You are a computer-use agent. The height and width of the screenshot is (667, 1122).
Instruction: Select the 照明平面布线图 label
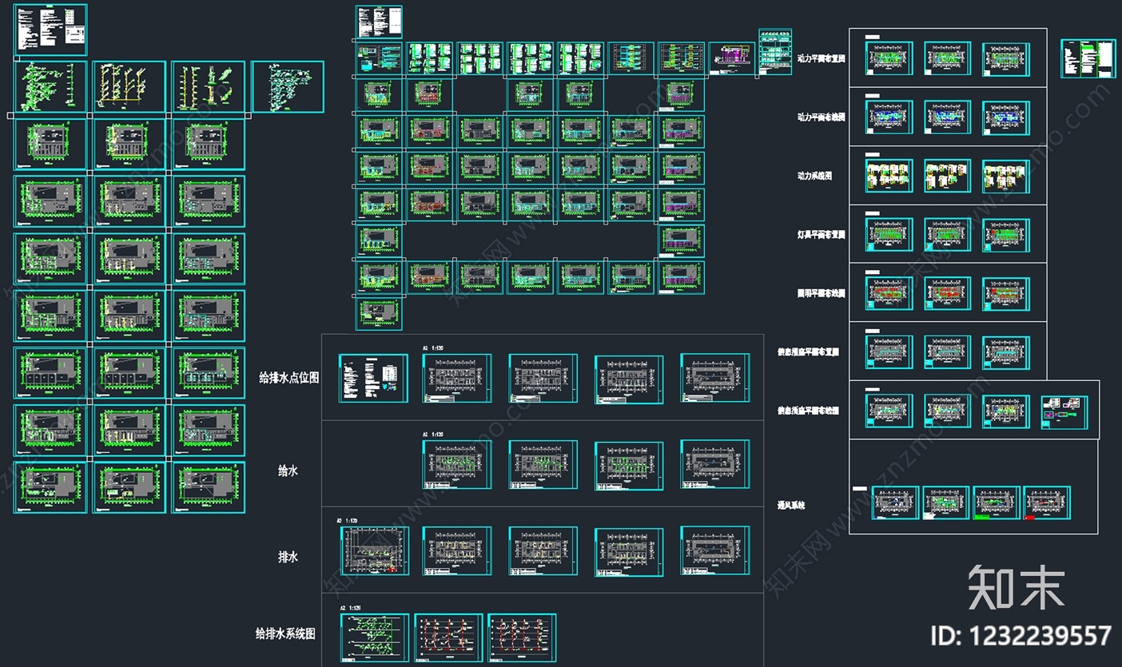[821, 293]
